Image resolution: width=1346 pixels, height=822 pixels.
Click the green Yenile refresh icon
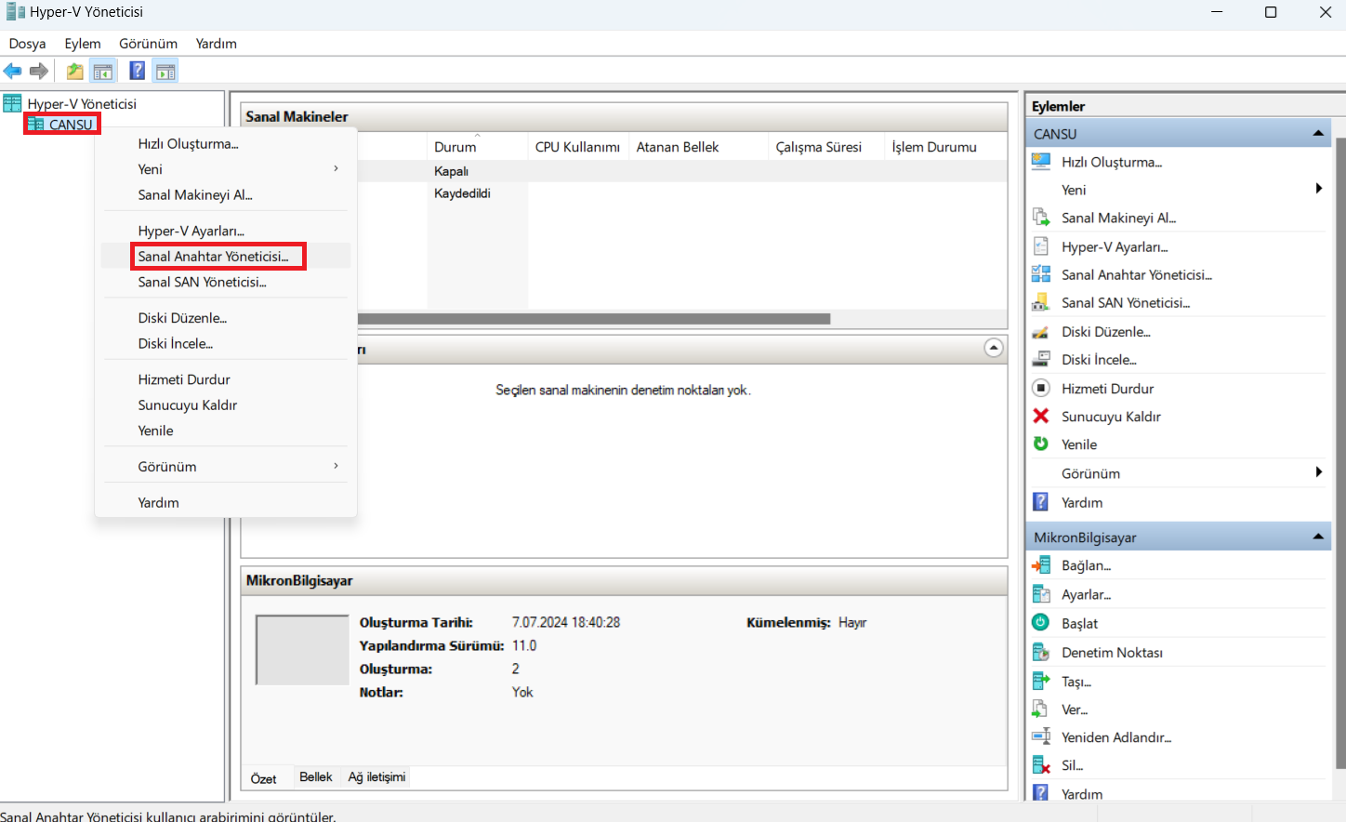coord(1041,444)
